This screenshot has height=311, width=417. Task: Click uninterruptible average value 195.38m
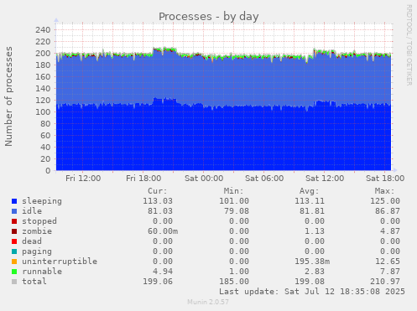[x=312, y=262]
